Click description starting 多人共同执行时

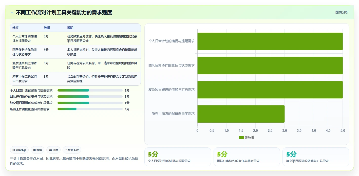(102, 52)
